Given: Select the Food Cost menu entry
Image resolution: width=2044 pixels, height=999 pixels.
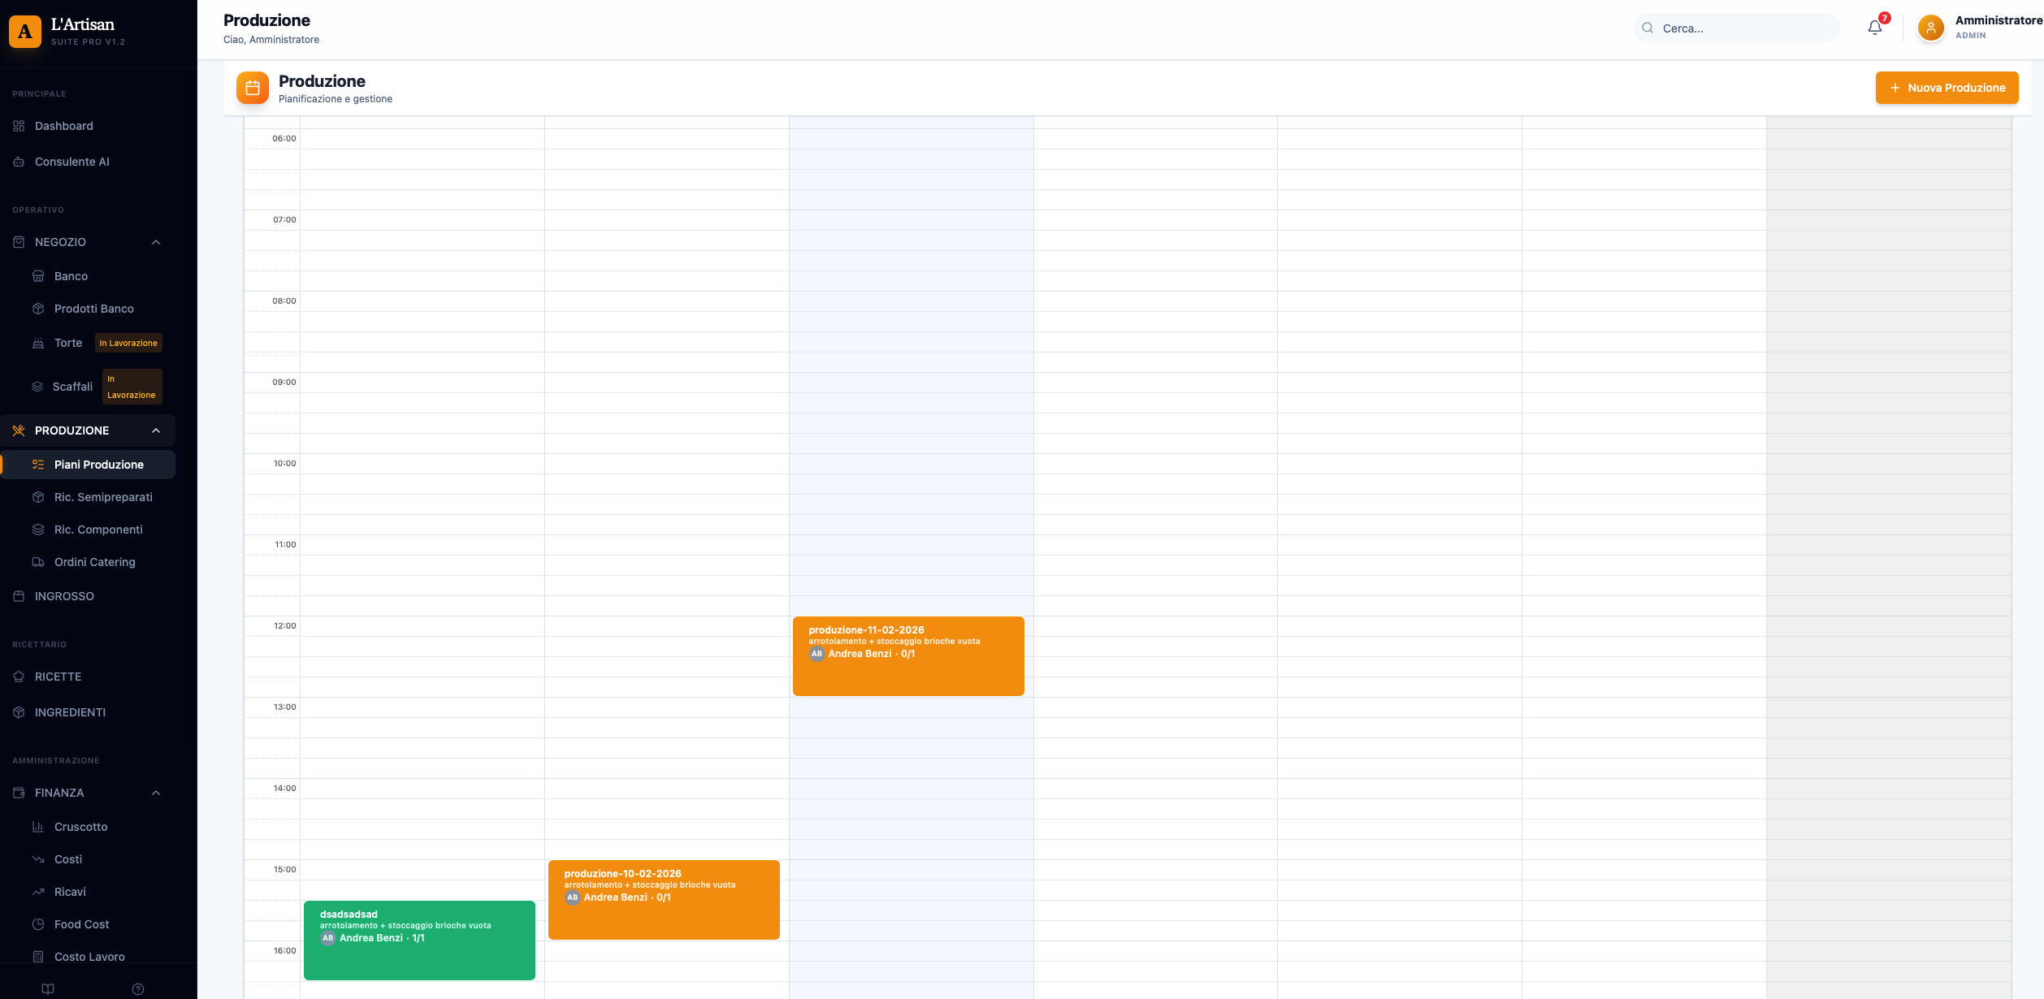Looking at the screenshot, I should tap(81, 924).
